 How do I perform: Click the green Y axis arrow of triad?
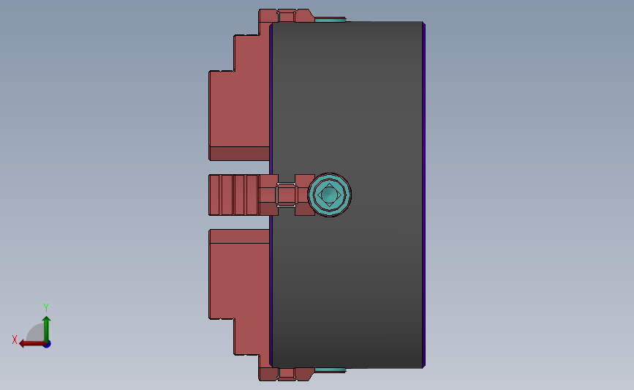pos(47,329)
